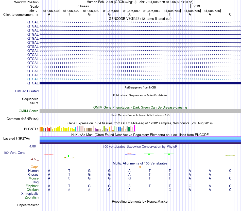Click the hg19 label beside scale bar
Viewport: 241px width, 211px height.
[196, 6]
